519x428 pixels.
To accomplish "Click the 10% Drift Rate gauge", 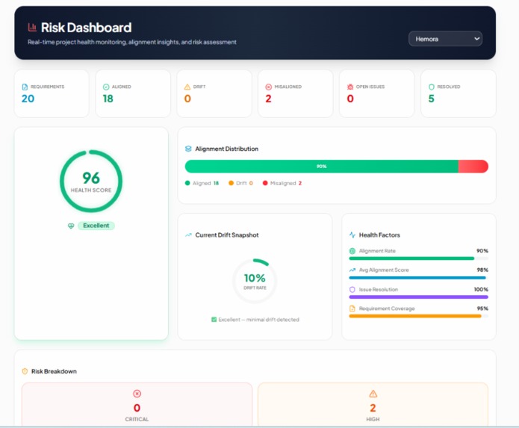I will click(x=255, y=281).
